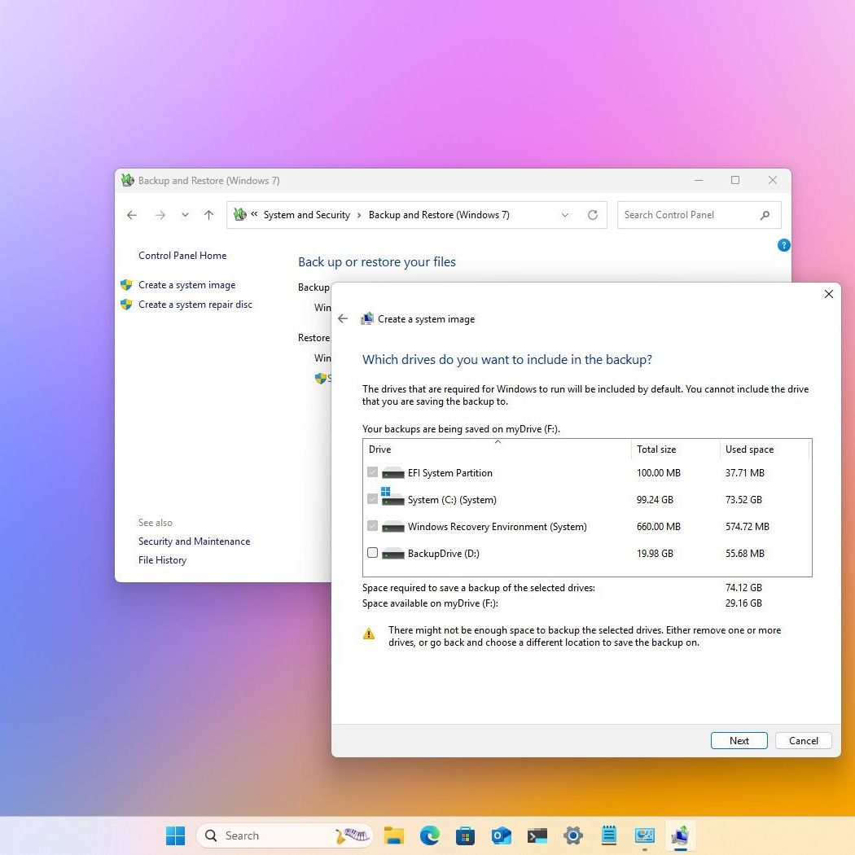The height and width of the screenshot is (855, 855).
Task: Click the 55.68 MB used space cell
Action: pos(745,553)
